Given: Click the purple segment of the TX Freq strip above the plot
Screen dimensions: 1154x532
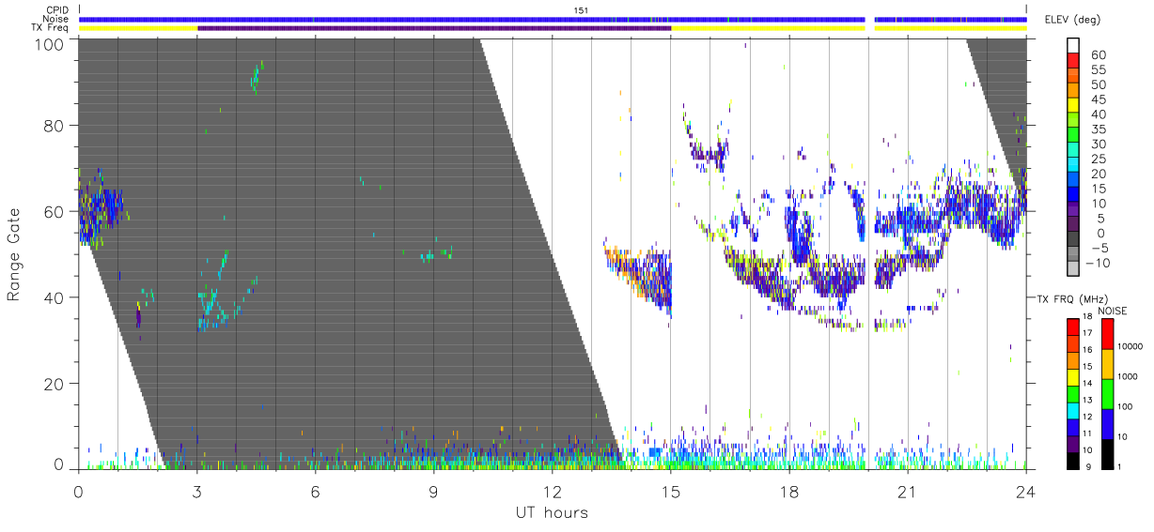Looking at the screenshot, I should pos(434,28).
